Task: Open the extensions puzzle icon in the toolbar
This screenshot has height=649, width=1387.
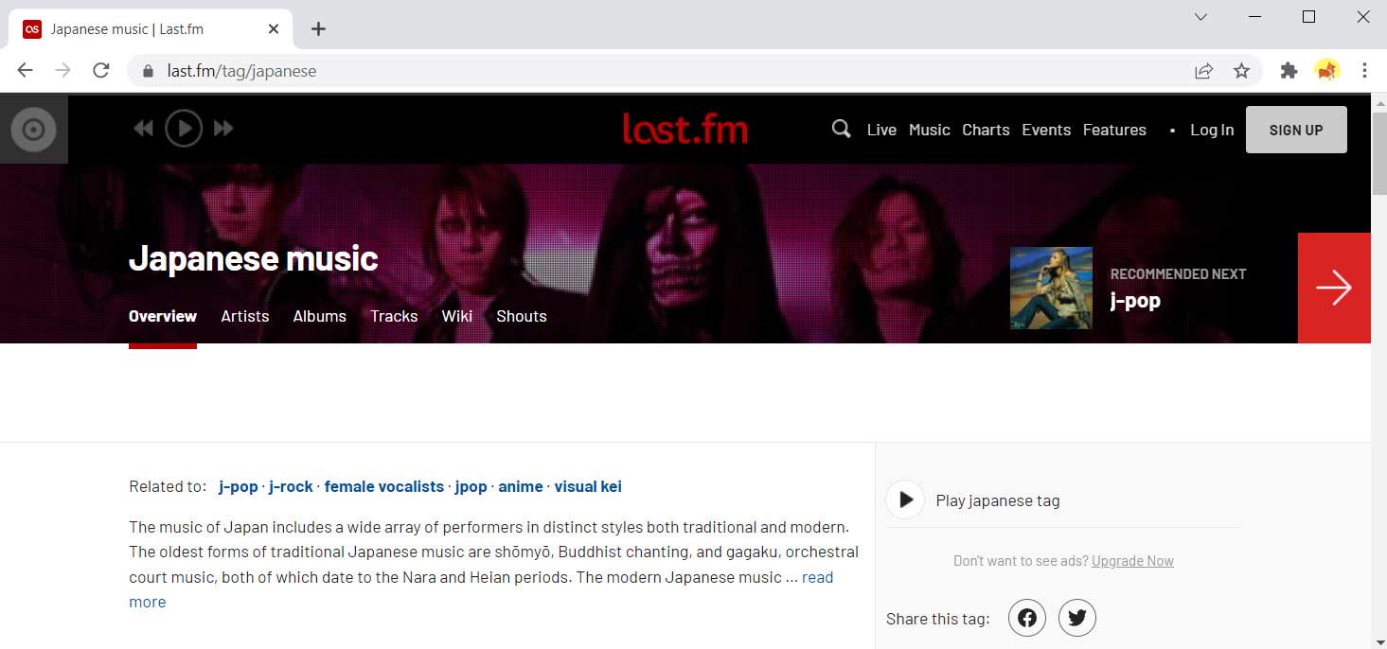Action: coord(1289,70)
